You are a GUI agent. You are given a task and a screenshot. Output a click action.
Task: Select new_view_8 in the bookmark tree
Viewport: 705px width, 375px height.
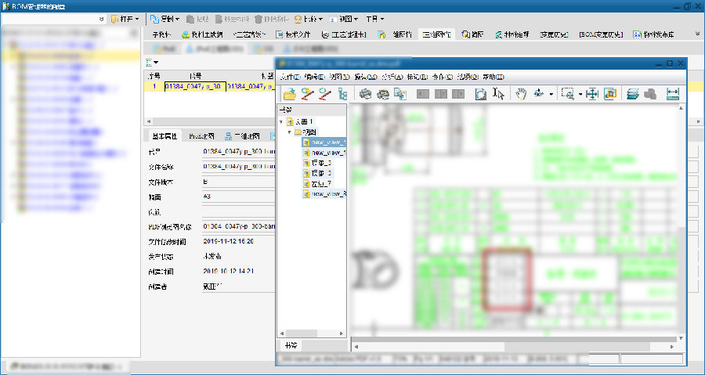tap(328, 193)
